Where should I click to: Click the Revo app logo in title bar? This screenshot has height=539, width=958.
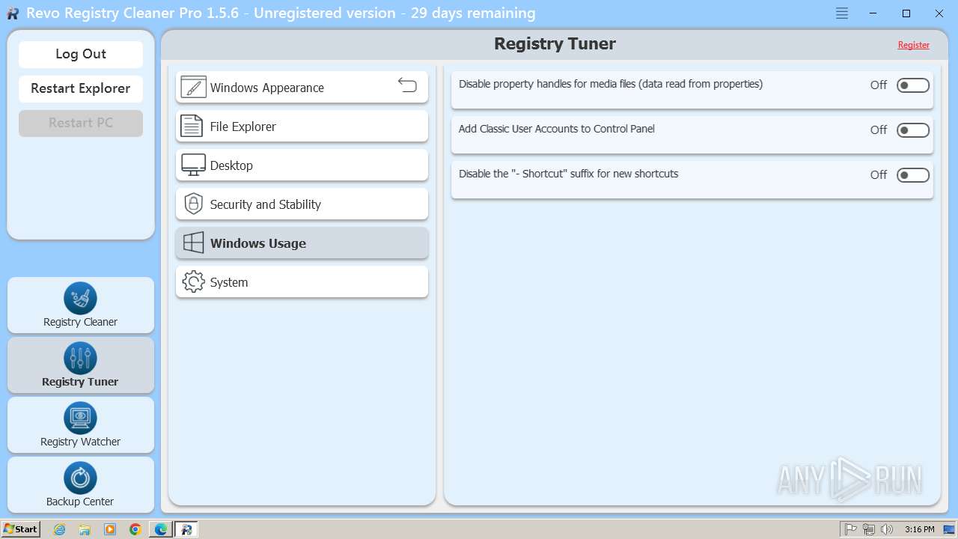(13, 13)
